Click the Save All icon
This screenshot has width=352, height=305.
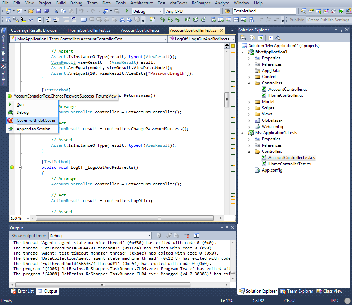click(x=46, y=11)
